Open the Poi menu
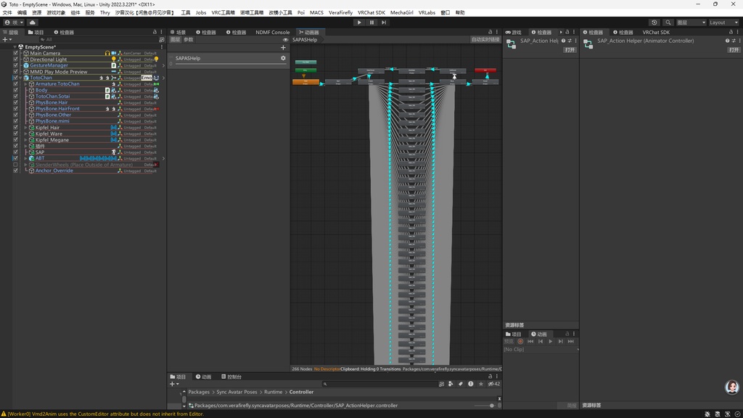 point(301,13)
